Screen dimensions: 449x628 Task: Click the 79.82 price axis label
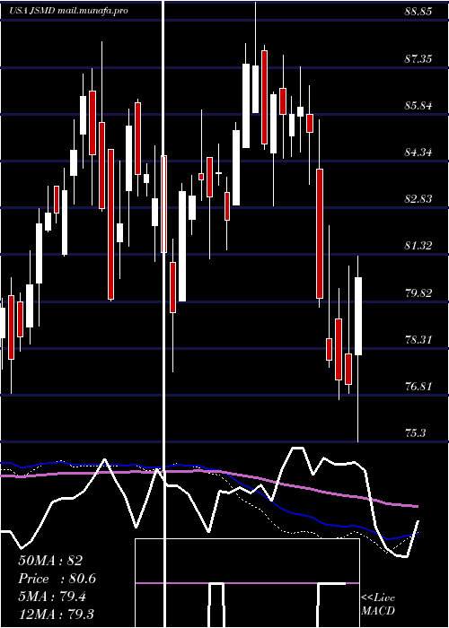[418, 292]
